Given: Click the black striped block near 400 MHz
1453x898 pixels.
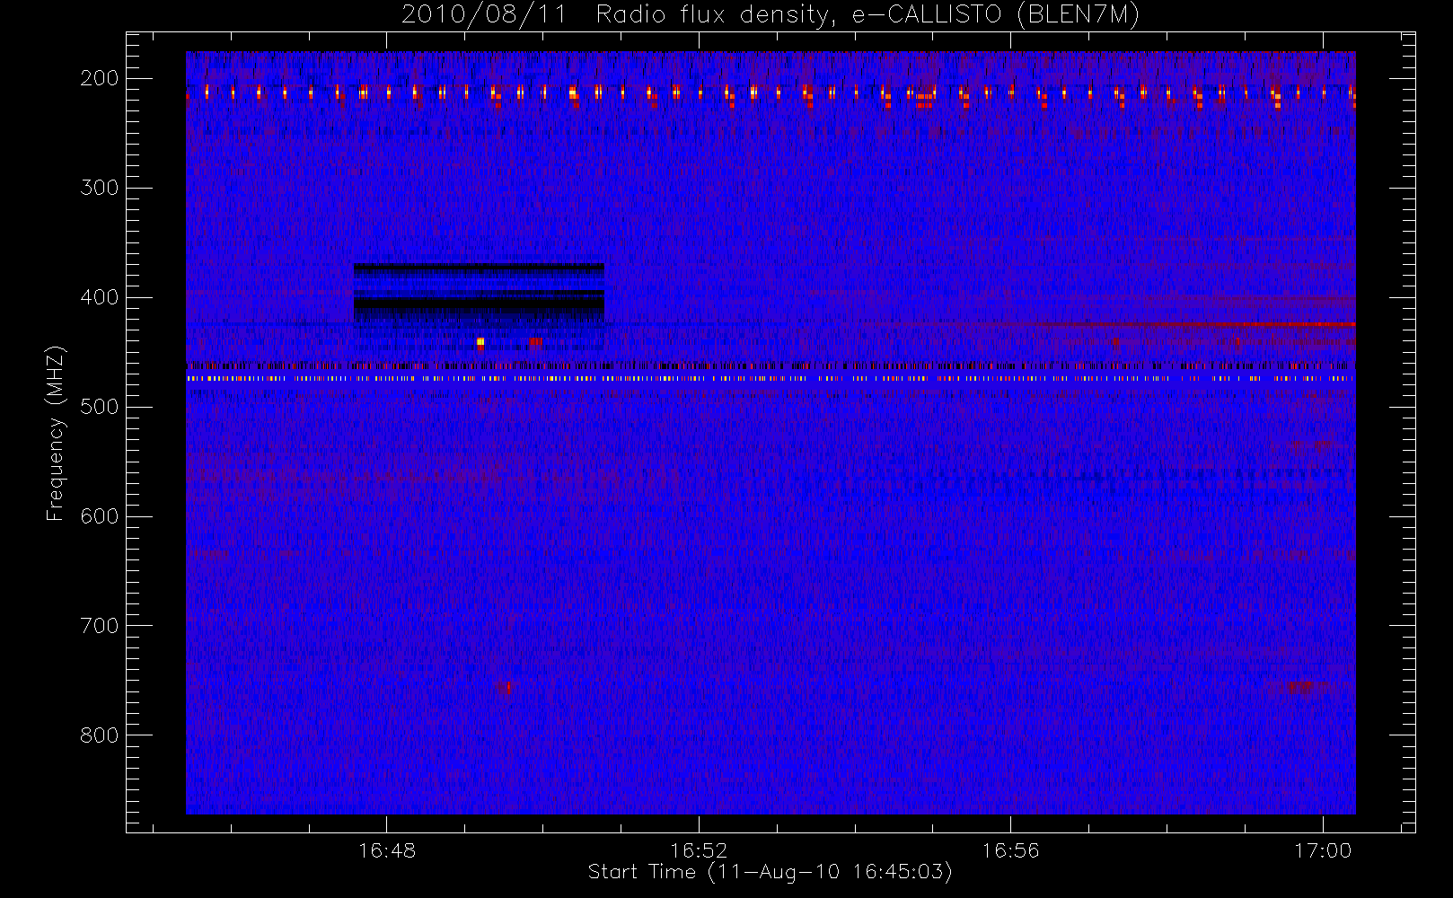Looking at the screenshot, I should tap(479, 293).
